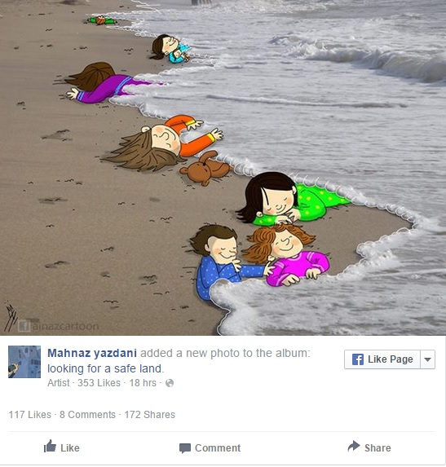
Task: View the 117 Likes list
Action: point(30,415)
